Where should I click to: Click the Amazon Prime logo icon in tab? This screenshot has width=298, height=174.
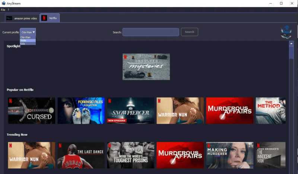click(9, 18)
